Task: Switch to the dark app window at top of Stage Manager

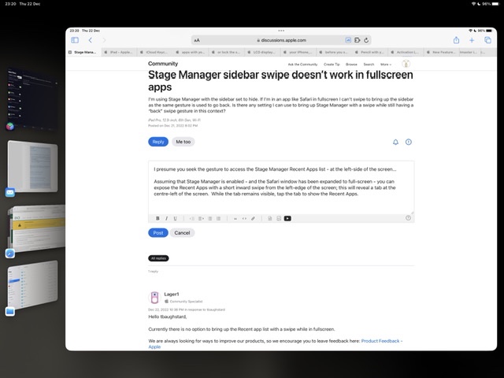Action: click(32, 98)
